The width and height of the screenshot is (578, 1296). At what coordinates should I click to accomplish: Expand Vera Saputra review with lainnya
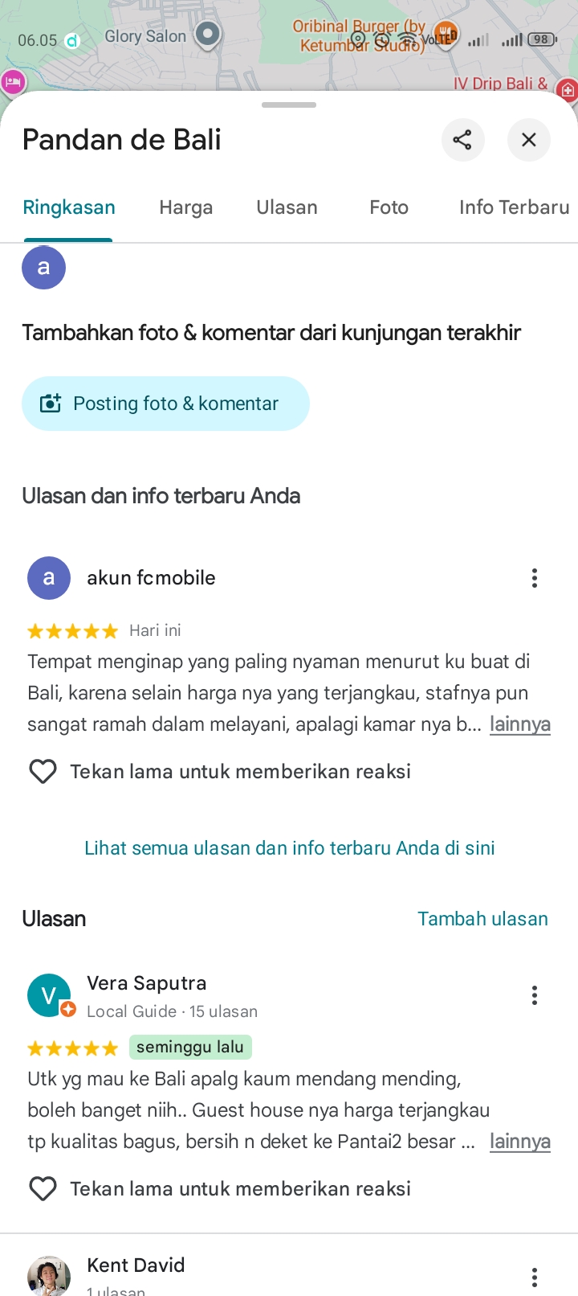[x=520, y=1142]
